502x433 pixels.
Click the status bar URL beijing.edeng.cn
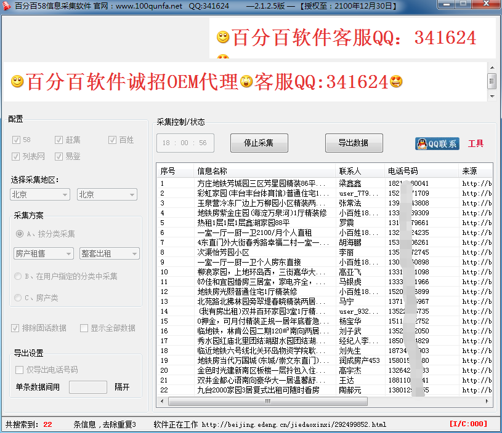[294, 424]
